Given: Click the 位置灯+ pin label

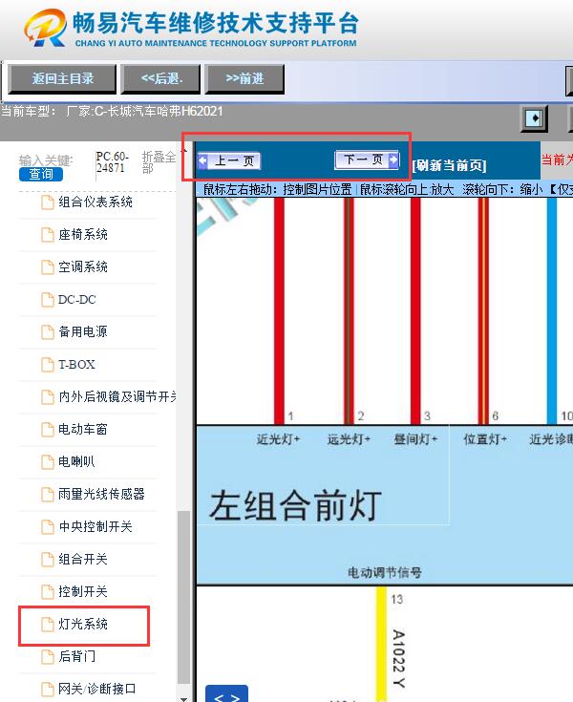Looking at the screenshot, I should pyautogui.click(x=485, y=439).
